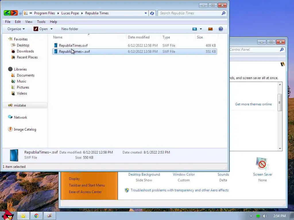
Task: Open recent pages dropdown beside nav arrows
Action: click(x=20, y=13)
